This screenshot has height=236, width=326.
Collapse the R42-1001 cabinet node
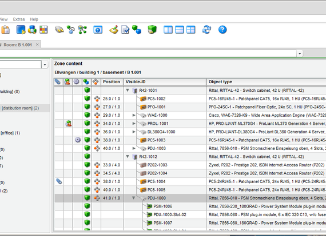click(x=128, y=90)
